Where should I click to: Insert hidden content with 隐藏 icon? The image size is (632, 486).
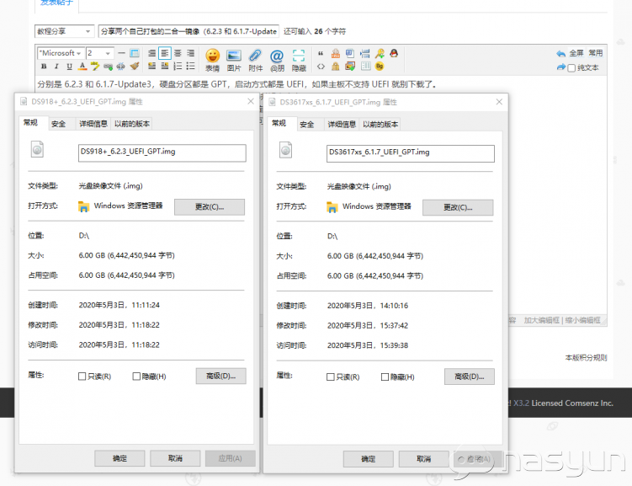click(299, 60)
